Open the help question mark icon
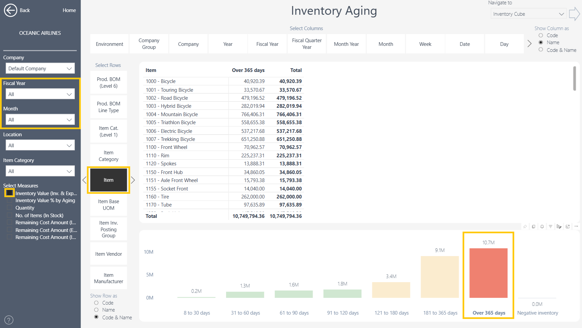582x328 pixels. click(x=9, y=320)
